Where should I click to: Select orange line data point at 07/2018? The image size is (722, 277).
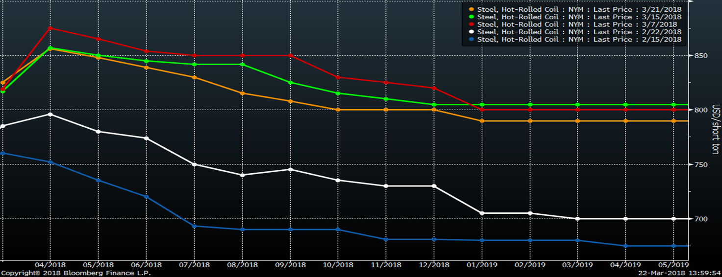pyautogui.click(x=195, y=77)
